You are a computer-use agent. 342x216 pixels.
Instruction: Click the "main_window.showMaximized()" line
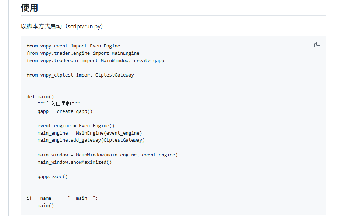tap(74, 162)
